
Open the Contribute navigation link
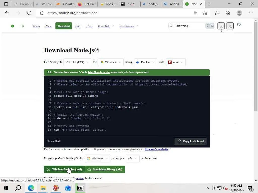(x=104, y=26)
